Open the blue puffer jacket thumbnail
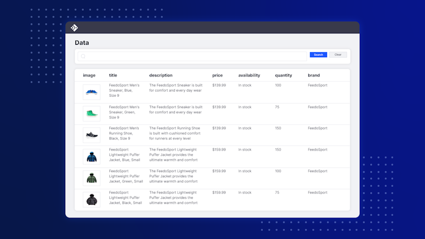Viewport: 425px width, 239px height. click(x=92, y=157)
